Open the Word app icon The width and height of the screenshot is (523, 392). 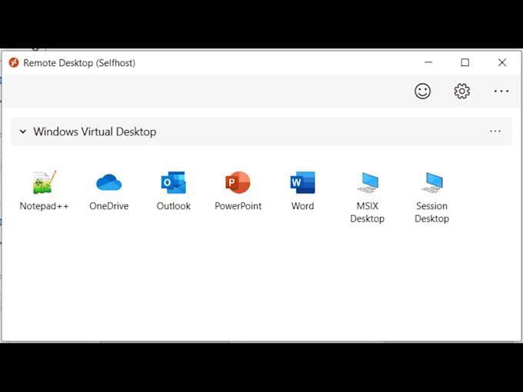click(x=302, y=182)
